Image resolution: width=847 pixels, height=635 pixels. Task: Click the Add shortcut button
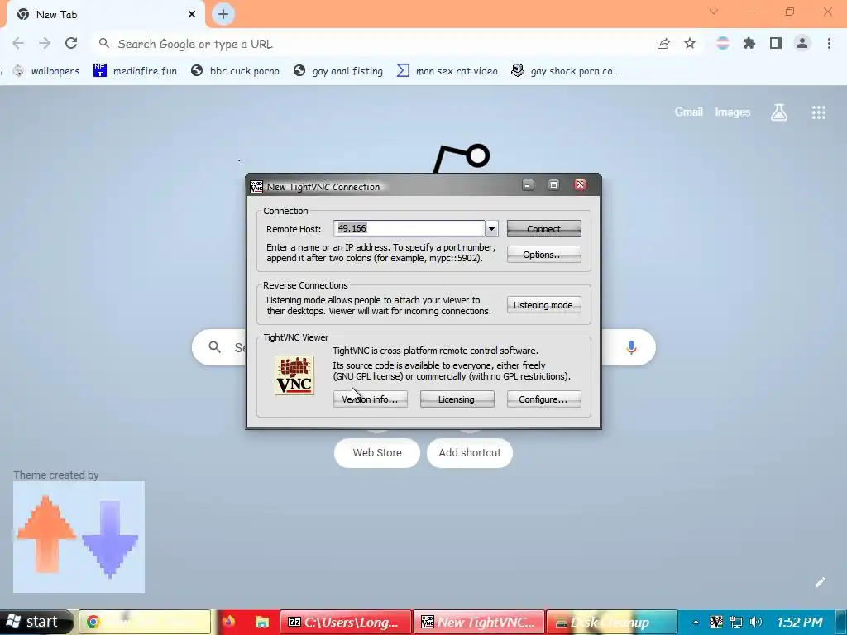470,452
